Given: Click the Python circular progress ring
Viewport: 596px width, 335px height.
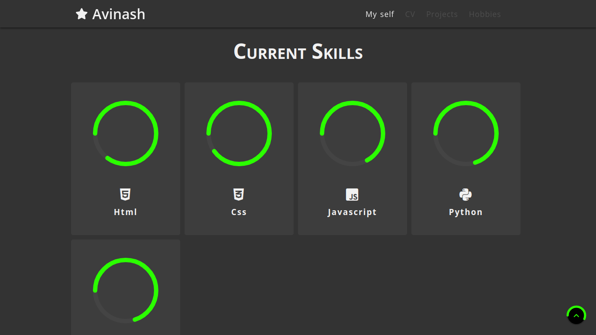Looking at the screenshot, I should coord(466,133).
